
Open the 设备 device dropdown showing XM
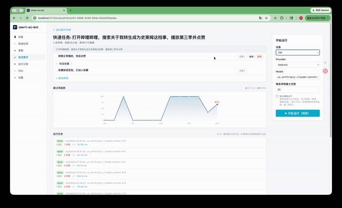(x=298, y=53)
